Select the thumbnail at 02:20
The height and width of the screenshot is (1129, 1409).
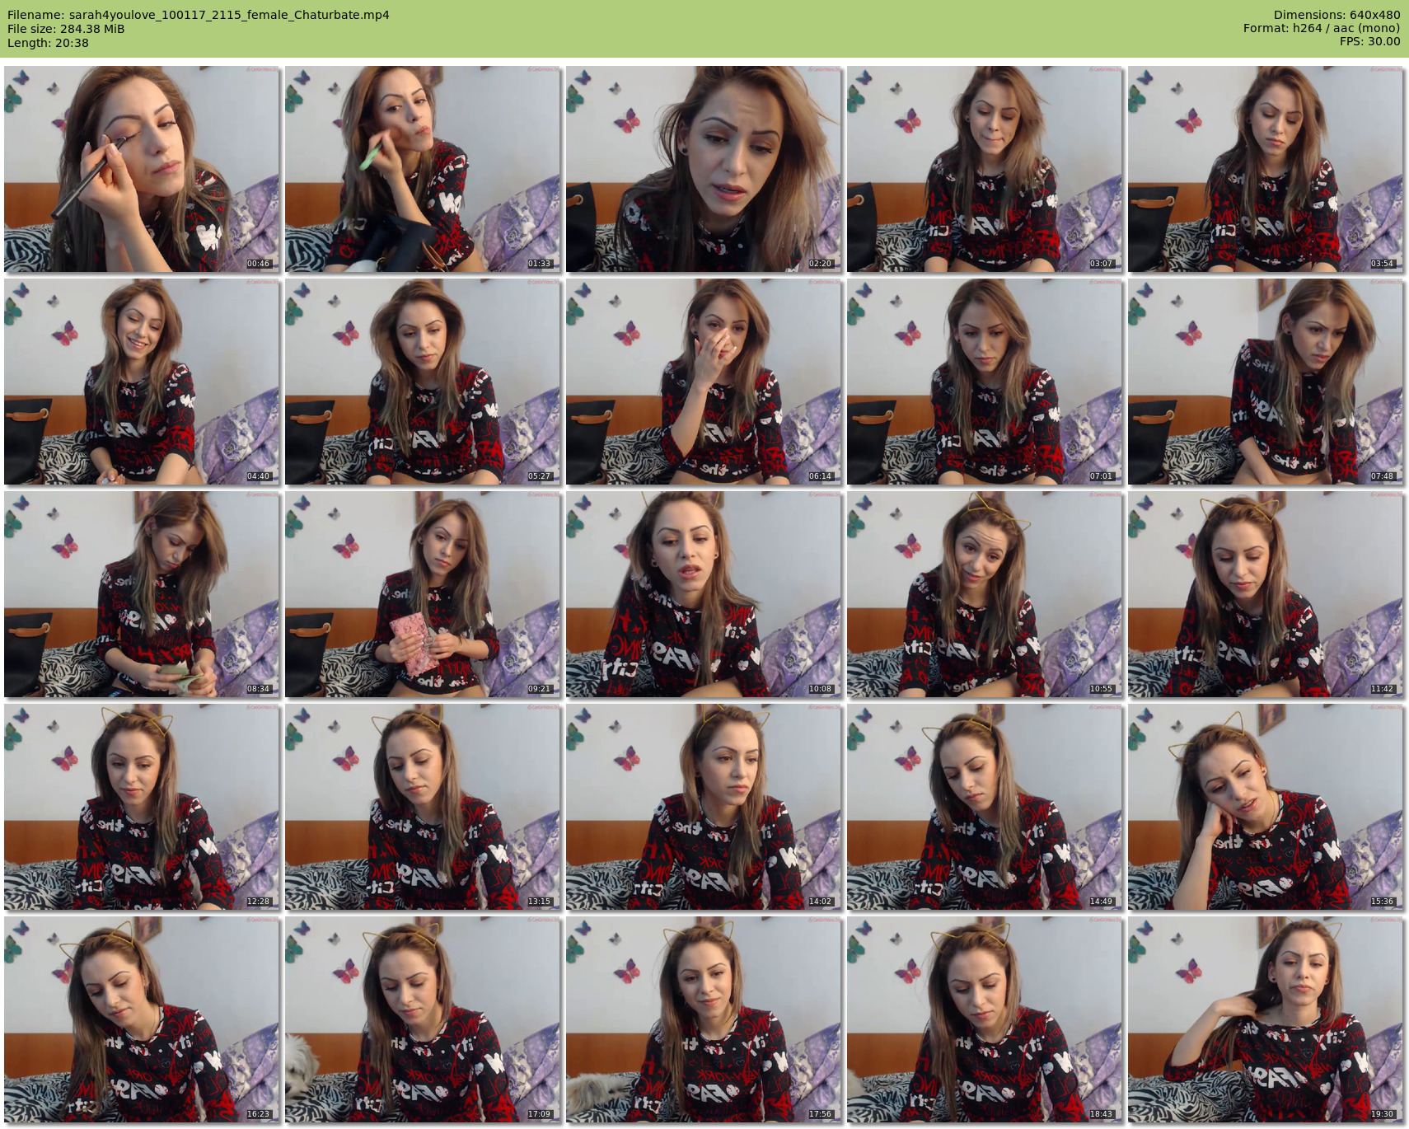(x=704, y=169)
